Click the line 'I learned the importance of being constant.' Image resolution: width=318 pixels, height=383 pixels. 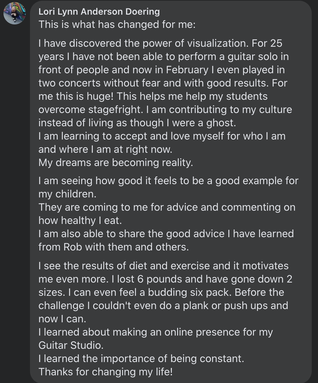[x=141, y=359]
